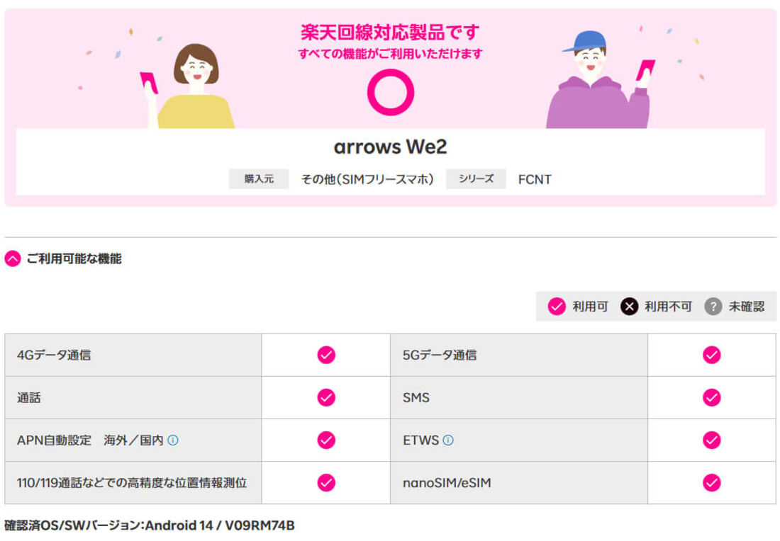Click the 通話 availability checkmark

pyautogui.click(x=326, y=398)
